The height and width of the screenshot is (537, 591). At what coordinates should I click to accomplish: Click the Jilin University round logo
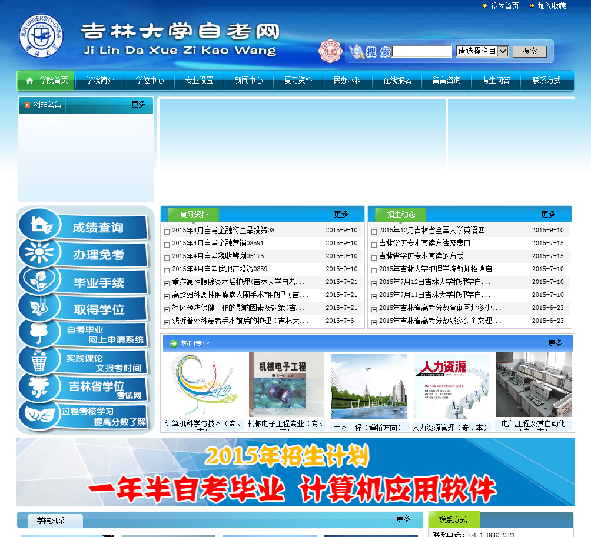point(41,36)
